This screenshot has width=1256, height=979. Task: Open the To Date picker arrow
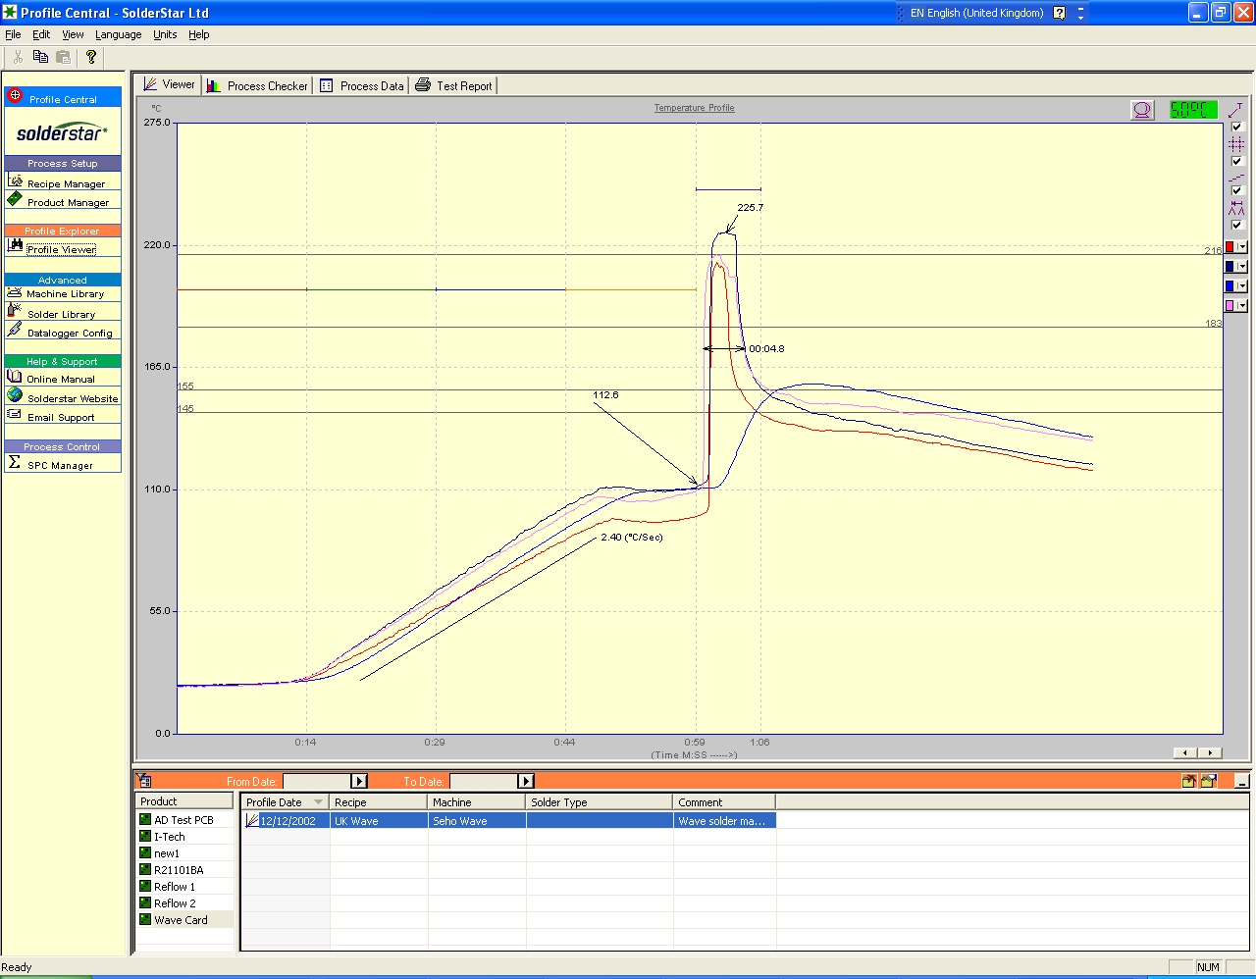tap(526, 781)
